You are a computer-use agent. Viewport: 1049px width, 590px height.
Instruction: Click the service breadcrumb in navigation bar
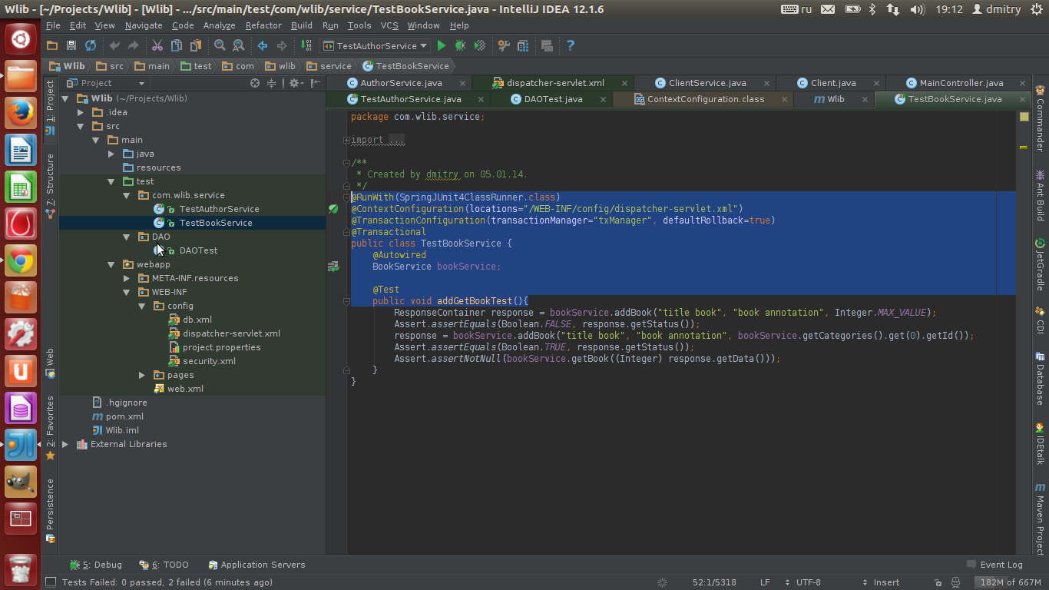click(329, 66)
